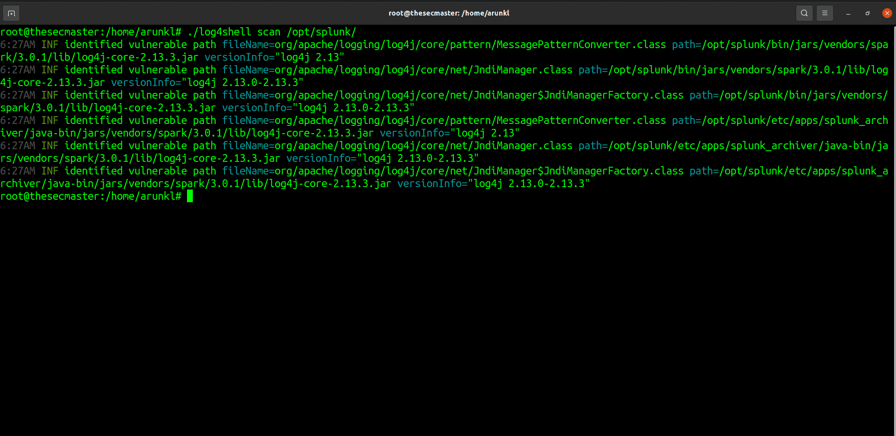Click the final versionInfo="log4j 2.13.0-2.13.3" text

click(493, 184)
